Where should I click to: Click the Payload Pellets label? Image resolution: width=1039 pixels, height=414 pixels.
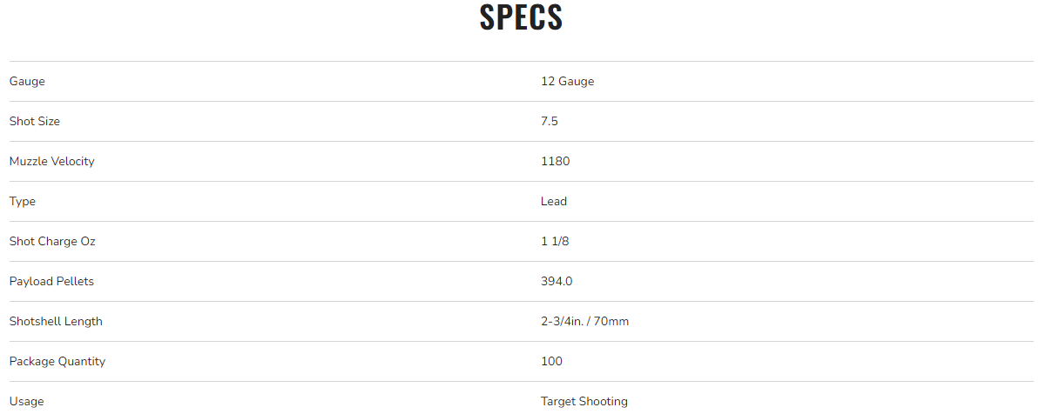coord(51,282)
